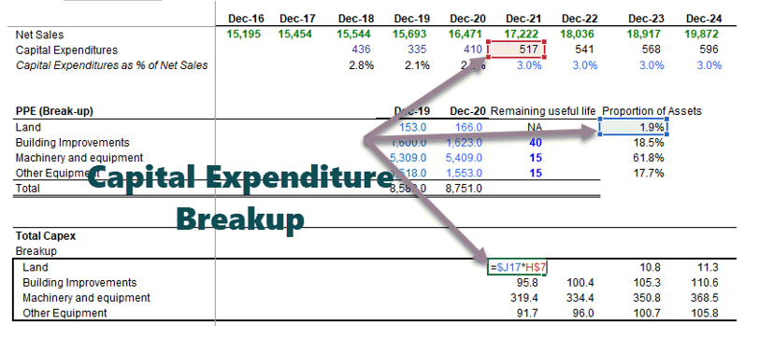The height and width of the screenshot is (338, 759).
Task: Select proportion value 18.5%
Action: click(648, 143)
